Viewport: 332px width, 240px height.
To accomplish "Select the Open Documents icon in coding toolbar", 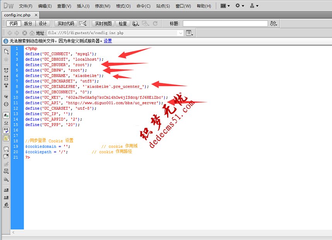I will [6, 51].
